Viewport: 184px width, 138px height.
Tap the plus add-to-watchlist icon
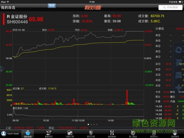click(x=179, y=87)
